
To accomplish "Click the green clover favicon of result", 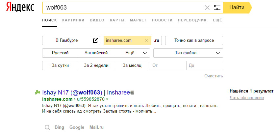I will tap(38, 93).
